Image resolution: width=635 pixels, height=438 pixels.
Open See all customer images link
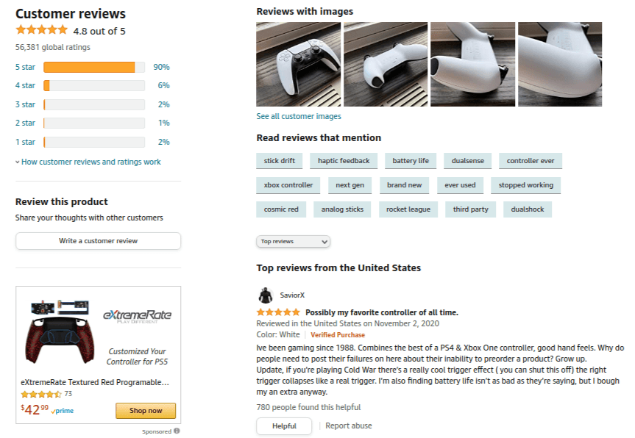(298, 115)
